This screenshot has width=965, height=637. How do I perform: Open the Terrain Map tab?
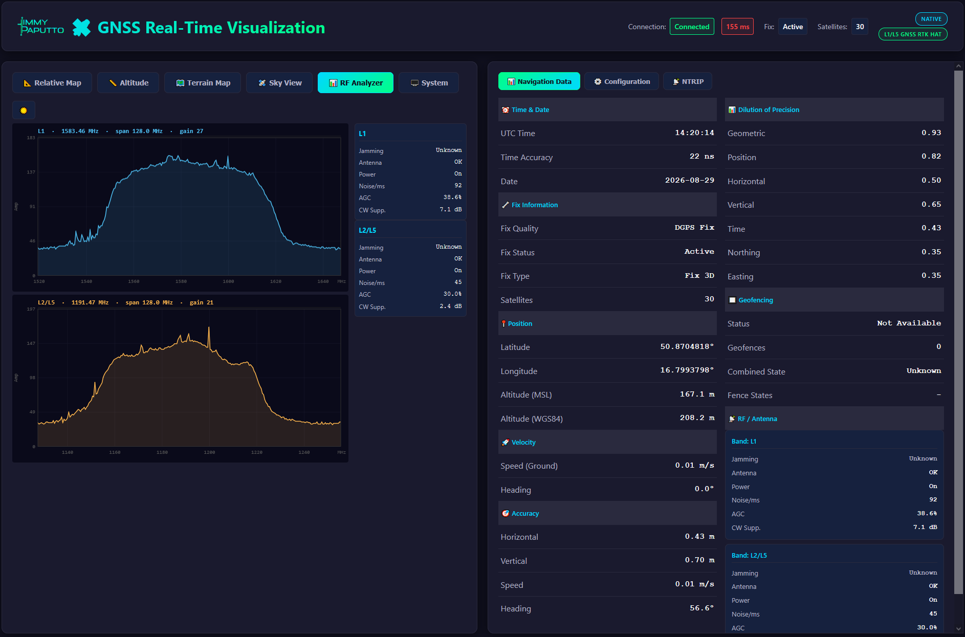203,83
